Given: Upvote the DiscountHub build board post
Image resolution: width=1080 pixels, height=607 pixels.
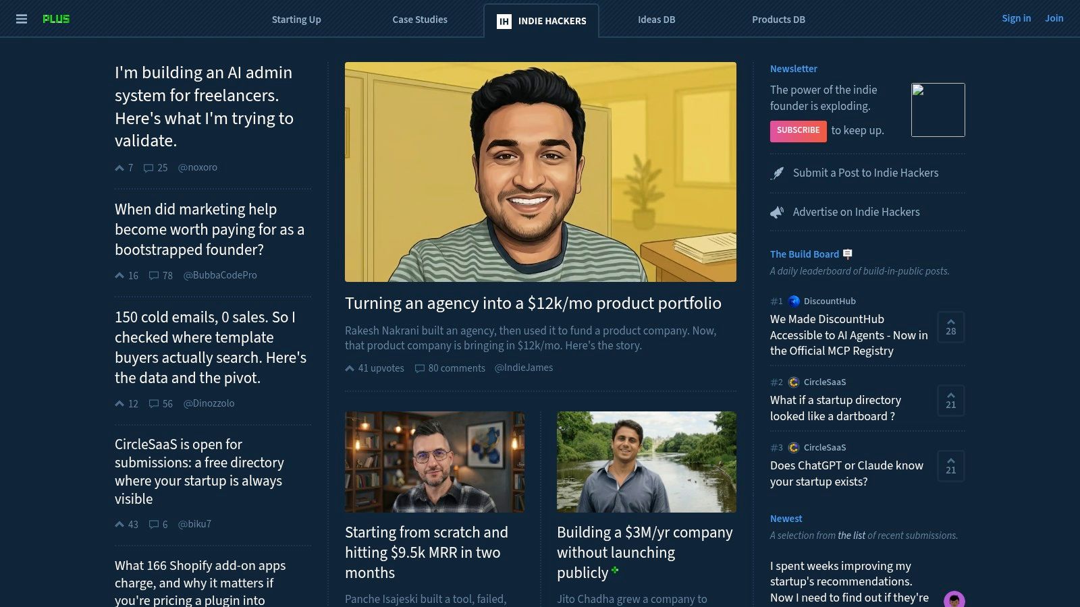Looking at the screenshot, I should click(x=951, y=327).
